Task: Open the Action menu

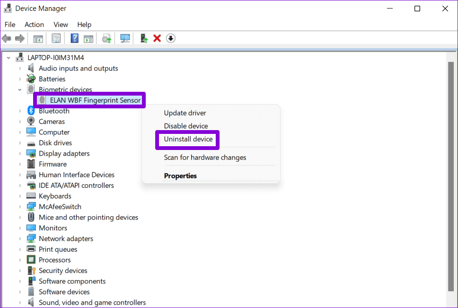Action: 34,25
